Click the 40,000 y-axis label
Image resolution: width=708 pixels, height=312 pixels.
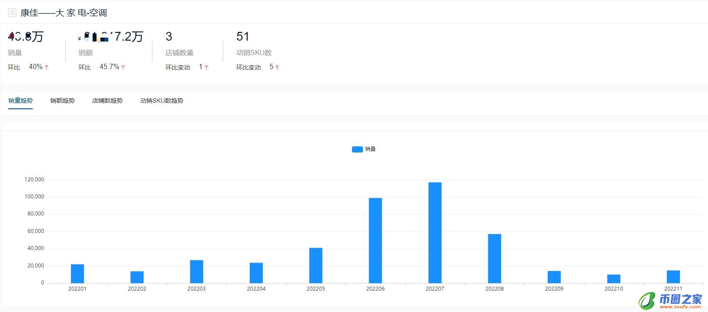tap(36, 248)
